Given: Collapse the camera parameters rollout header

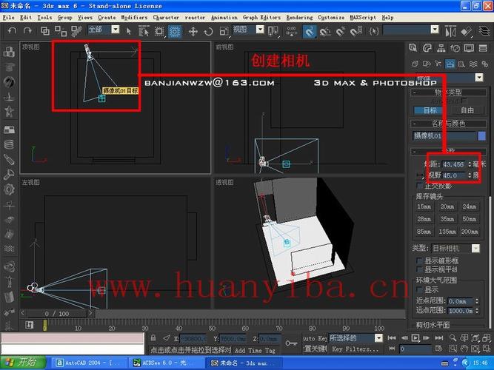Looking at the screenshot, I should point(449,151).
